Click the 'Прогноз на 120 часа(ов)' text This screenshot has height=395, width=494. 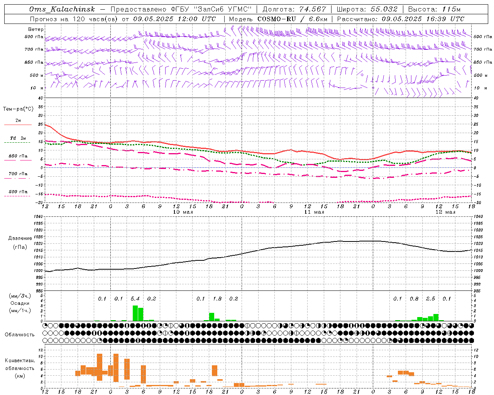[74, 19]
